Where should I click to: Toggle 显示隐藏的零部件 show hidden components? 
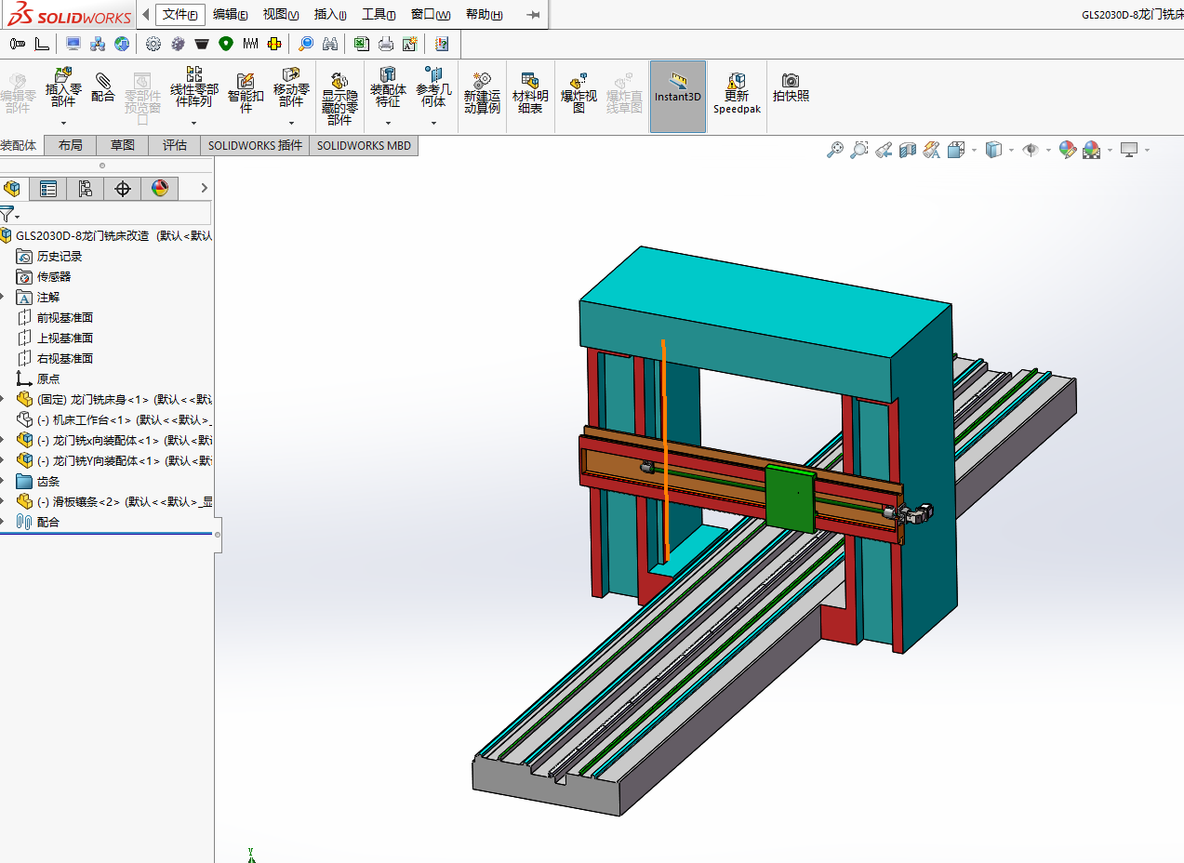(339, 97)
